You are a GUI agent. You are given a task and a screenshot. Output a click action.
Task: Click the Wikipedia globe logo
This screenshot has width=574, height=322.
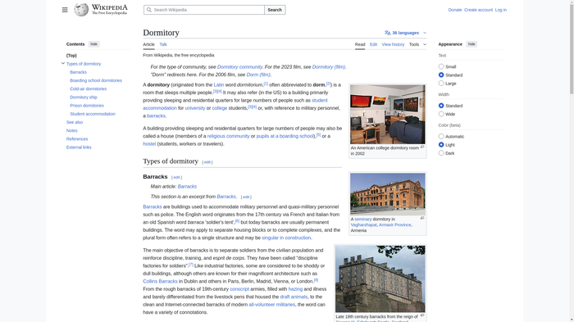point(81,10)
